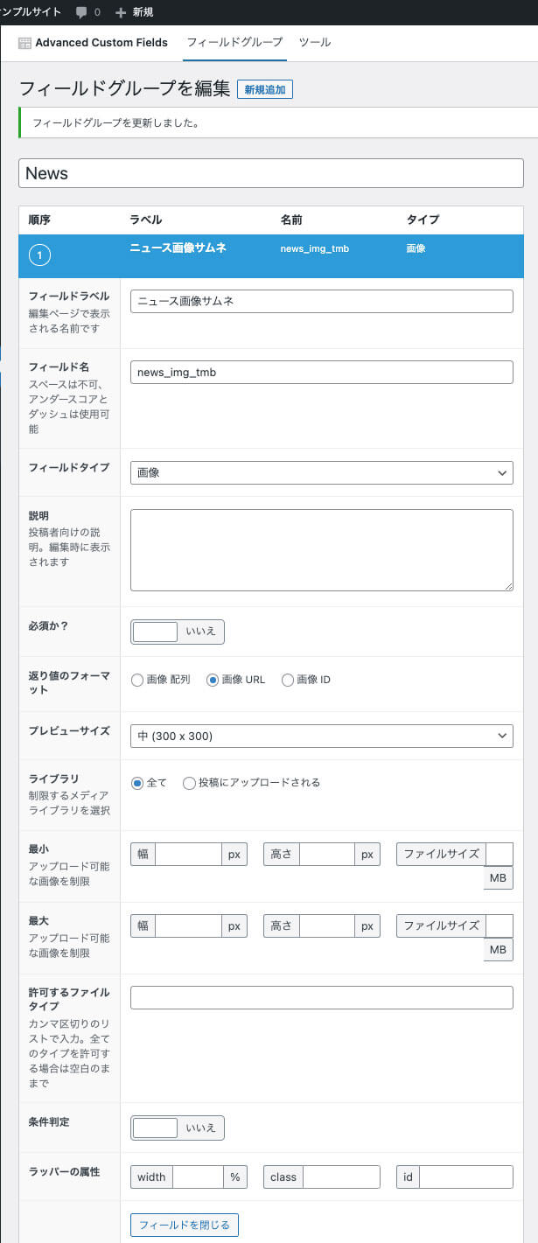
Task: Select the 画像 ID radio option
Action: [288, 681]
